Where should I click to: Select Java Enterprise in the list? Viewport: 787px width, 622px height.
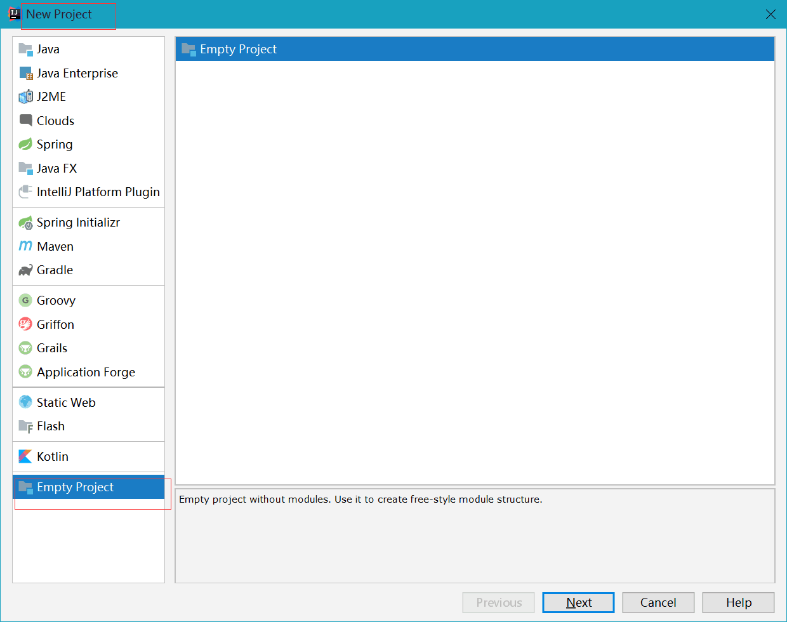(x=77, y=74)
